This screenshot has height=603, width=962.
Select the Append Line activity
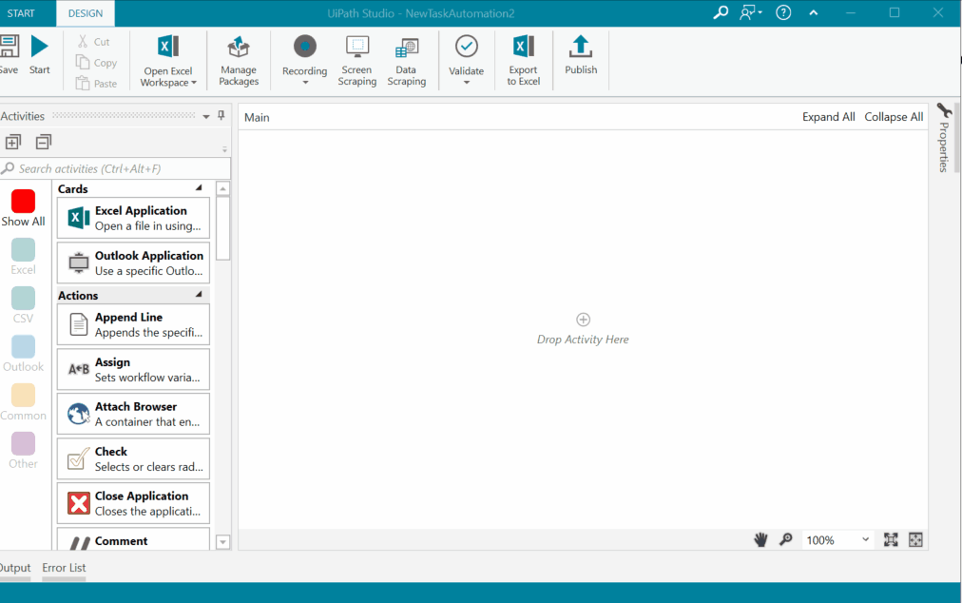[x=133, y=324]
